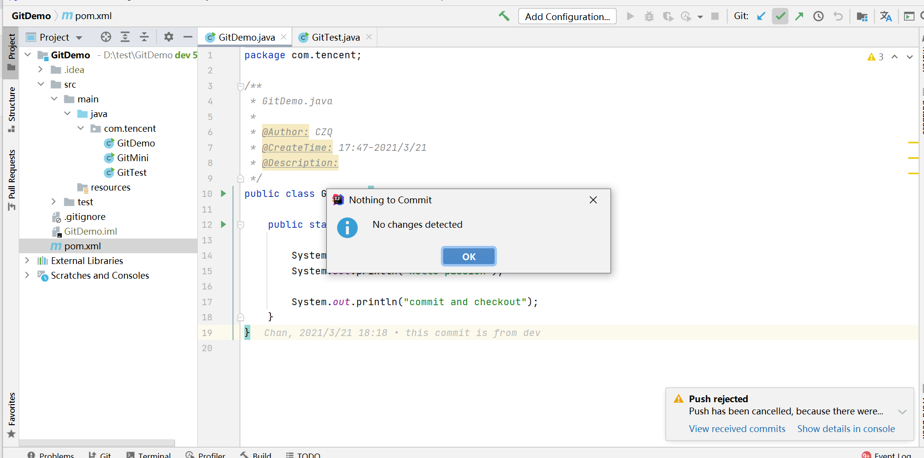Image resolution: width=924 pixels, height=458 pixels.
Task: Click the Select Opened File target icon
Action: pos(106,37)
